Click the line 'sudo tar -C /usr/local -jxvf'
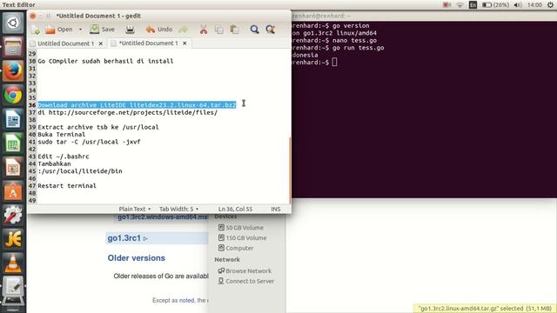The width and height of the screenshot is (557, 313). point(89,142)
